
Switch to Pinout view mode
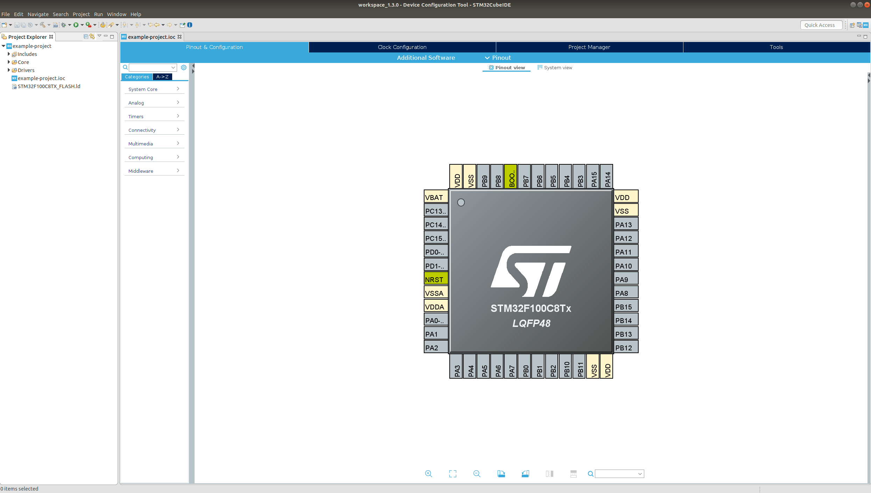(506, 67)
